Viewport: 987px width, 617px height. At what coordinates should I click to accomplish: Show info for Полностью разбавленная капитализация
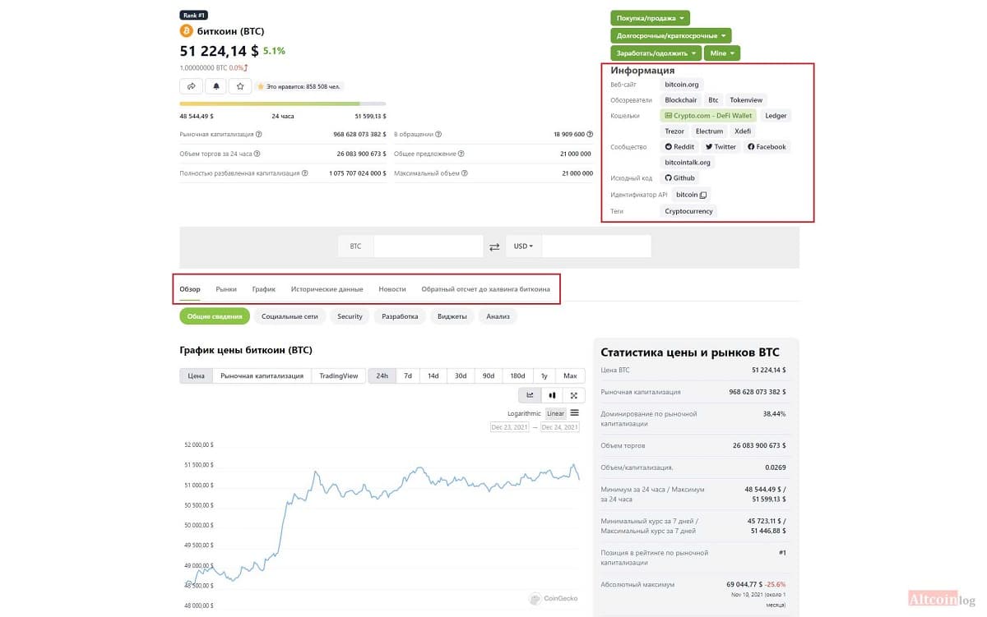click(305, 173)
